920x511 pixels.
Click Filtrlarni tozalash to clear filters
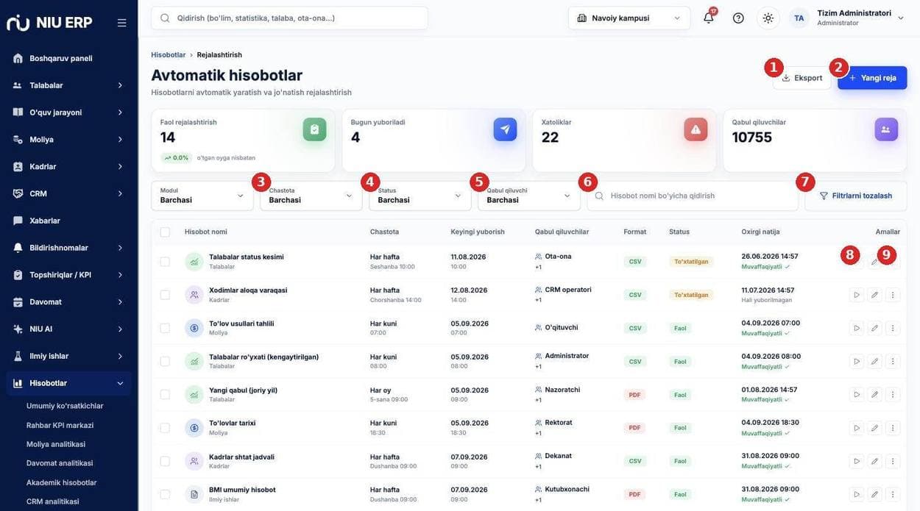[856, 196]
